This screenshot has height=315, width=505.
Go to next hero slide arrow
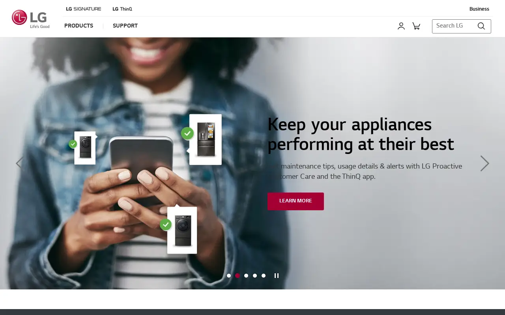485,163
